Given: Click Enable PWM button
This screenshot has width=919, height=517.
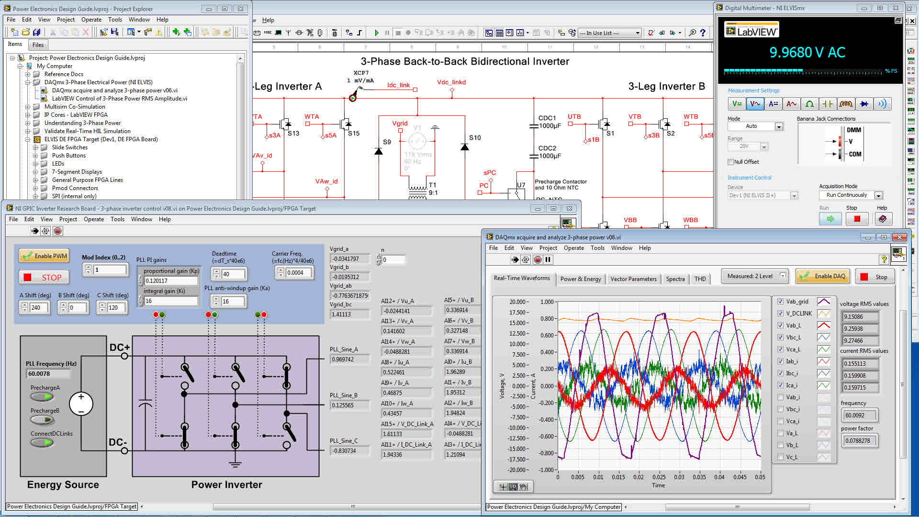Looking at the screenshot, I should (x=44, y=256).
